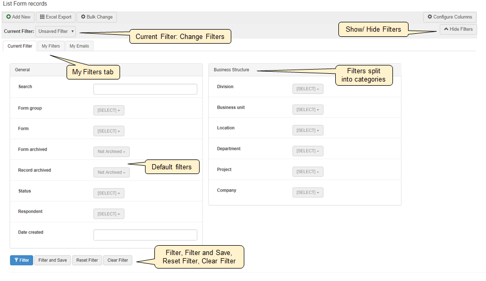This screenshot has height=281, width=486.
Task: Select the Current Filter tab
Action: [x=20, y=46]
